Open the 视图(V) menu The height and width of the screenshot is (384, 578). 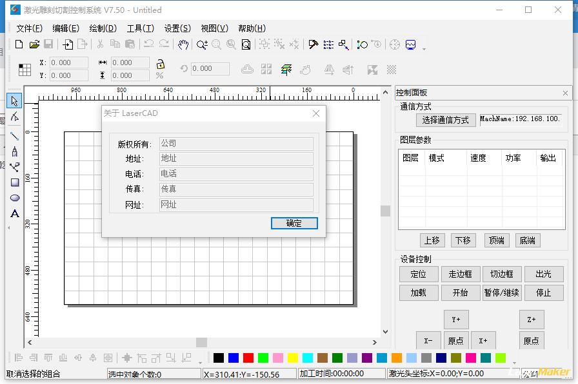click(215, 28)
